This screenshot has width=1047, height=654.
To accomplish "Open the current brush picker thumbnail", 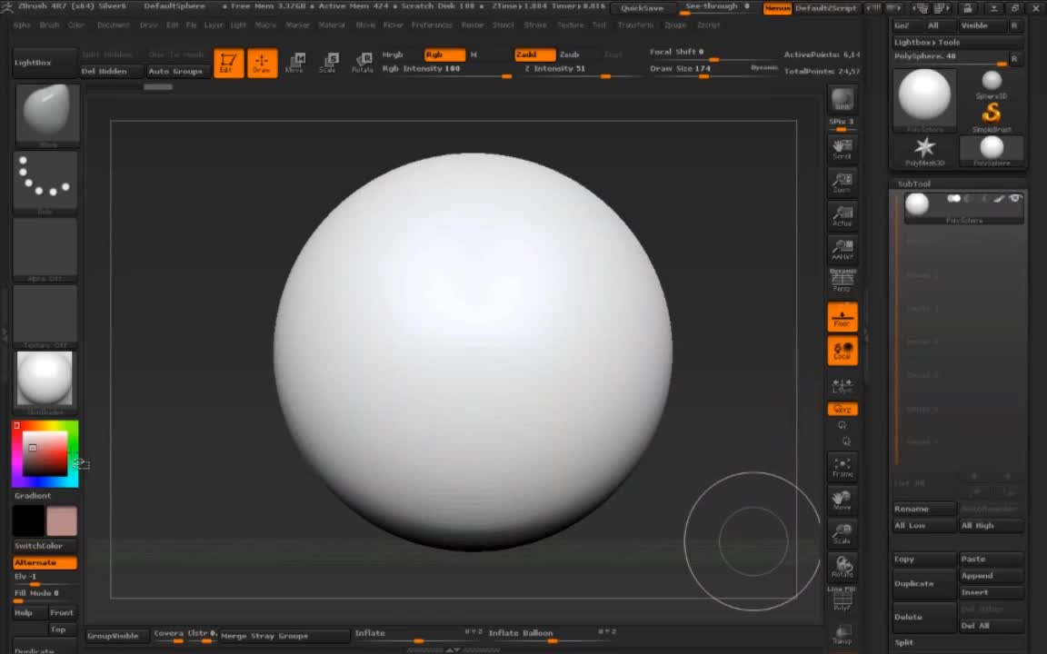I will (x=47, y=114).
